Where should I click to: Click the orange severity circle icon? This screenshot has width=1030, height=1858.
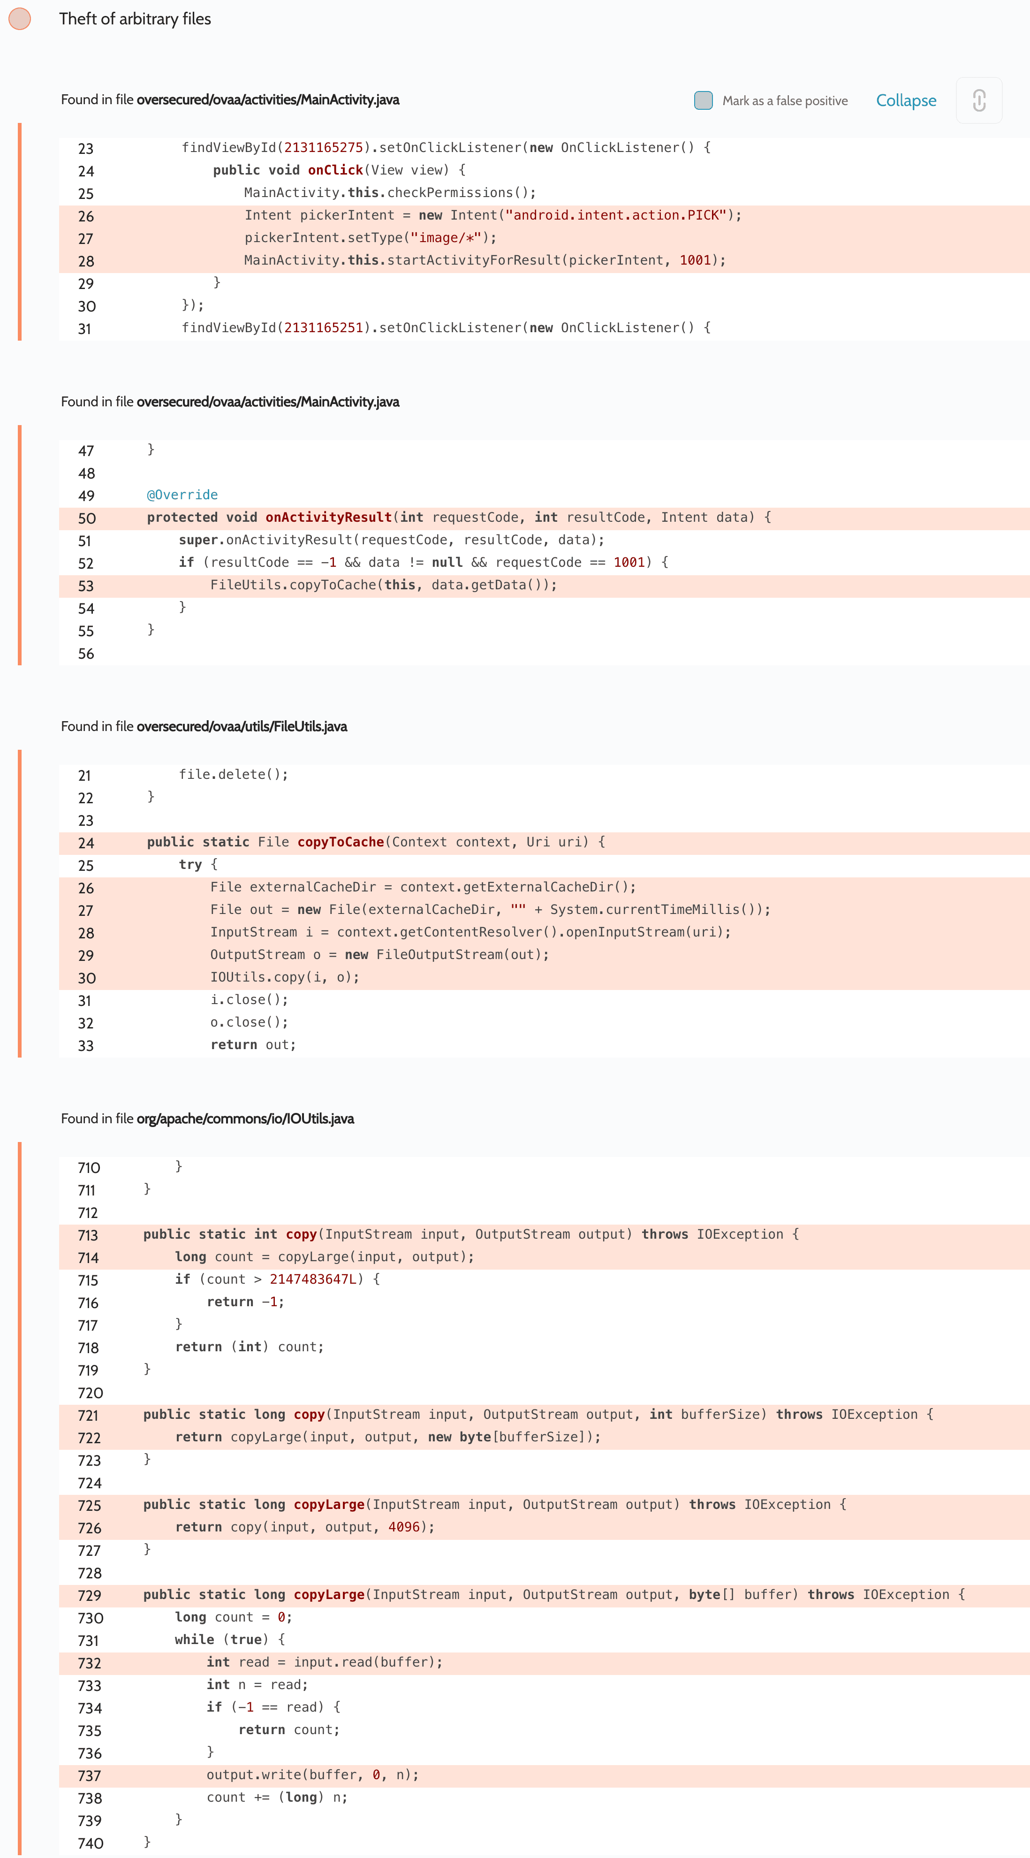[19, 19]
